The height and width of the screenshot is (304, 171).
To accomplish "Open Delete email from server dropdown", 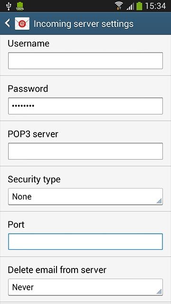I will [x=85, y=287].
